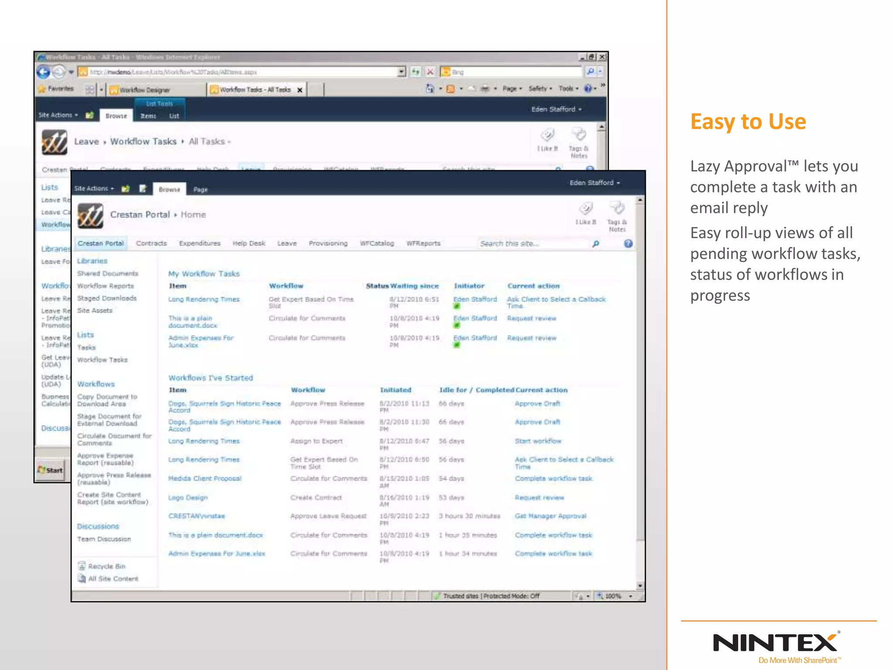Viewport: 893px width, 670px height.
Task: Click the Workflow Tasks breadcrumb link
Action: pyautogui.click(x=143, y=142)
